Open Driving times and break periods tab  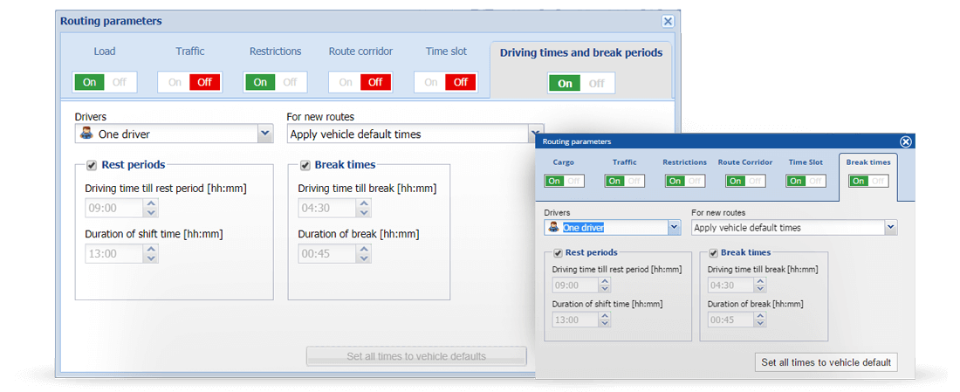point(580,53)
